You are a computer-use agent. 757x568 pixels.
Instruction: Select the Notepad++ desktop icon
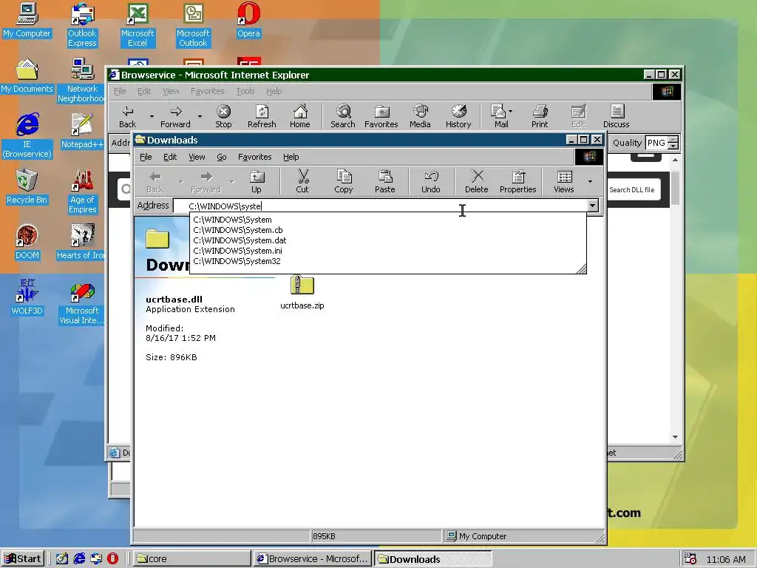(x=82, y=131)
